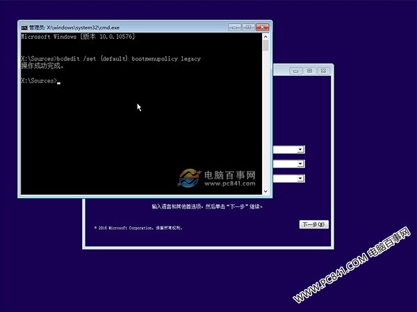Close the Windows Setup window
The height and width of the screenshot is (312, 417).
pyautogui.click(x=323, y=70)
